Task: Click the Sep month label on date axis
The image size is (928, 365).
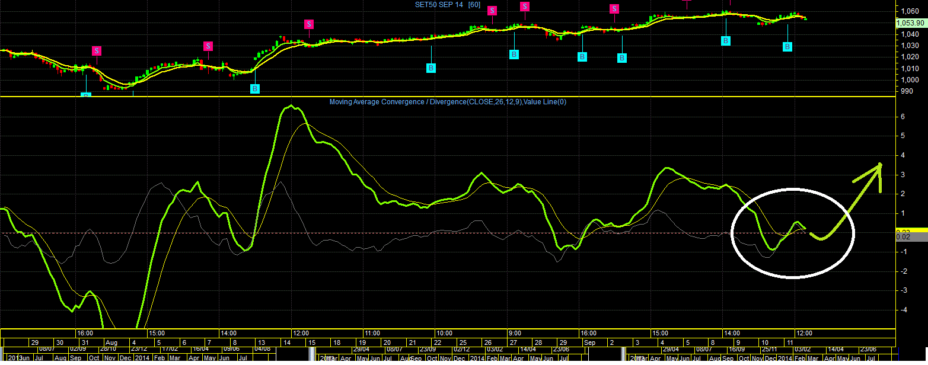Action: 589,342
